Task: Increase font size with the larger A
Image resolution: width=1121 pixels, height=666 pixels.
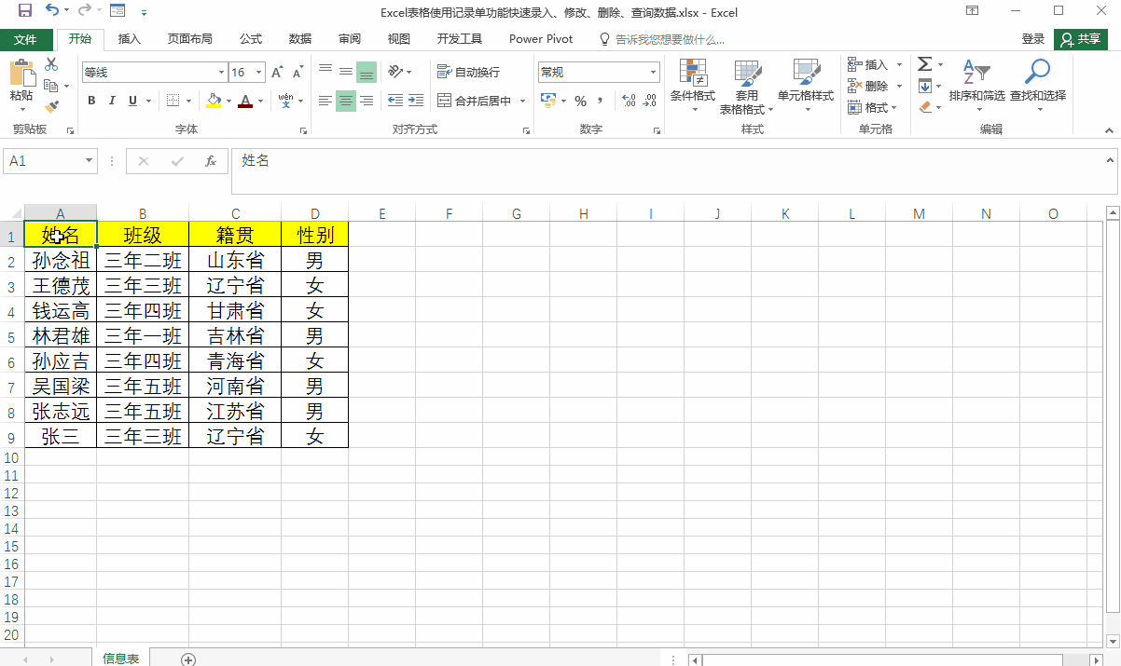Action: (276, 73)
